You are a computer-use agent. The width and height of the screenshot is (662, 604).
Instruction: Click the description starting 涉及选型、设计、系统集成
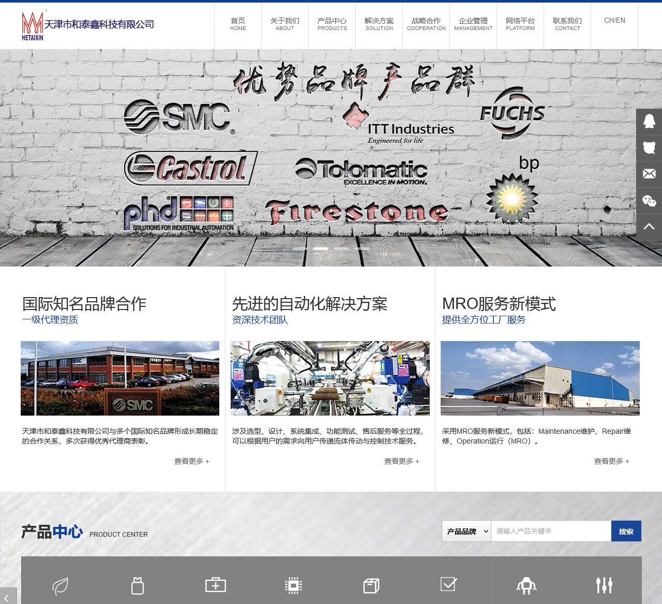328,436
